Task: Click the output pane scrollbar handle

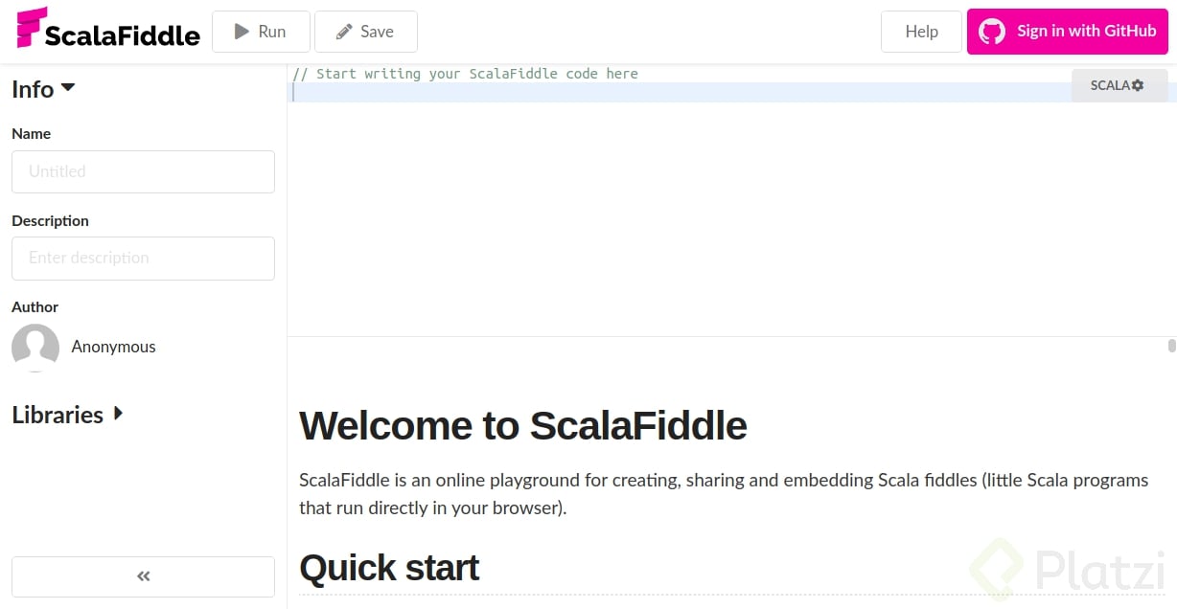Action: (x=1172, y=346)
